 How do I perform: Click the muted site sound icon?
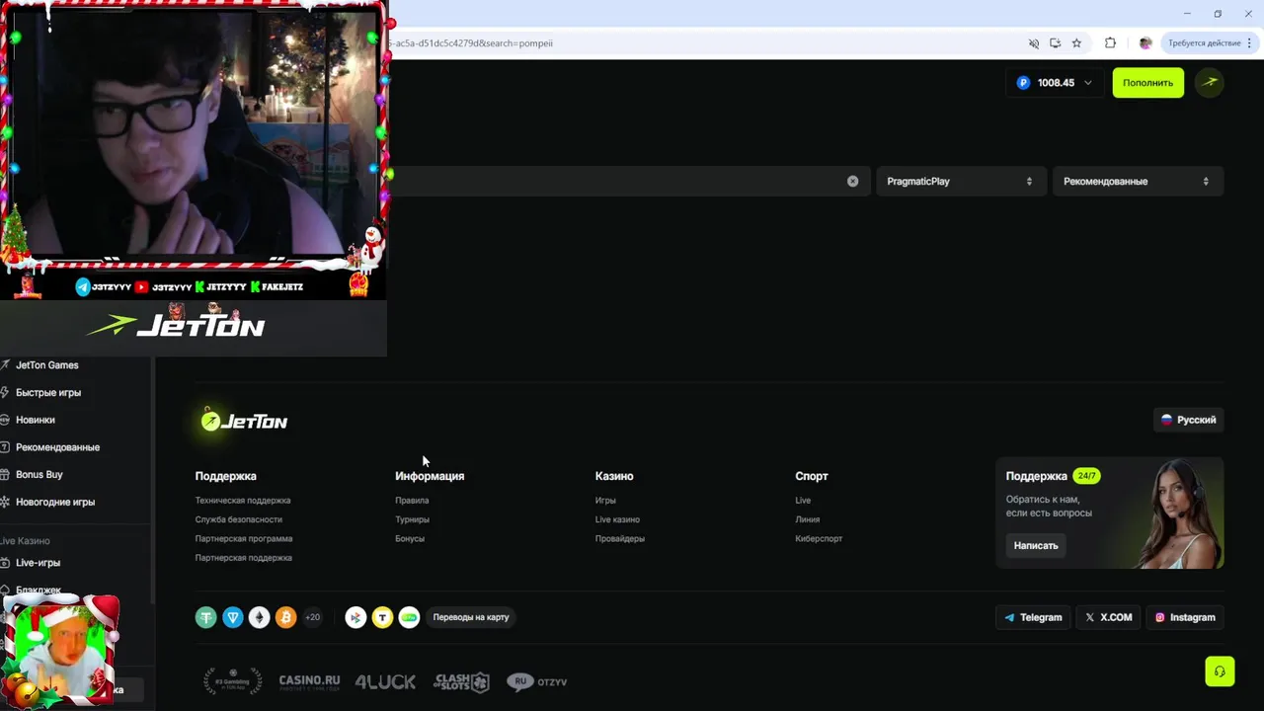coord(1034,43)
